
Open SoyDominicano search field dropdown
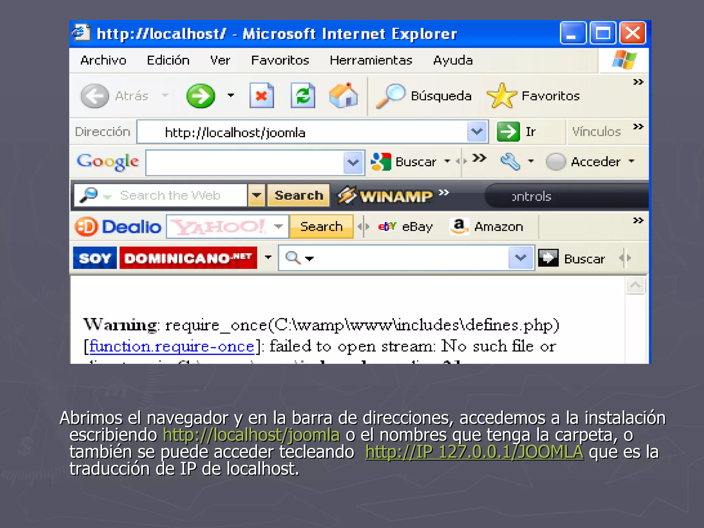[521, 257]
